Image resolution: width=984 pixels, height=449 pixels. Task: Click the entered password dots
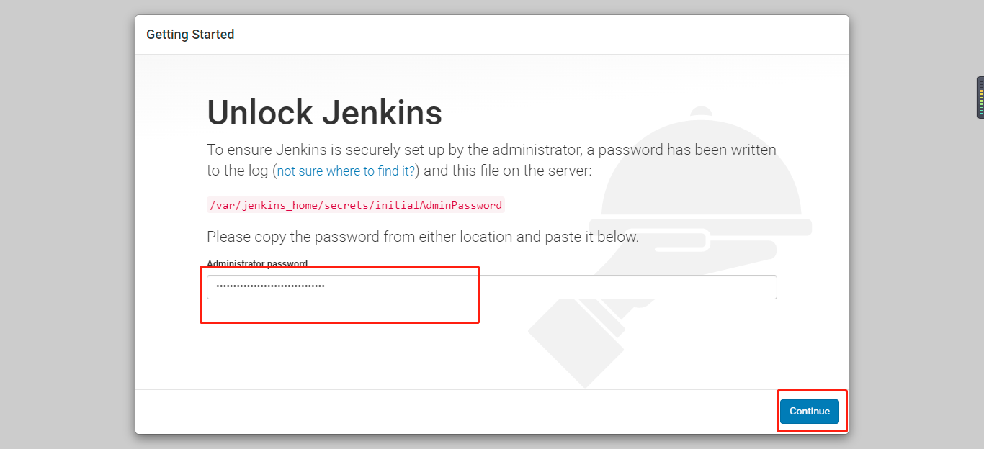coord(269,286)
